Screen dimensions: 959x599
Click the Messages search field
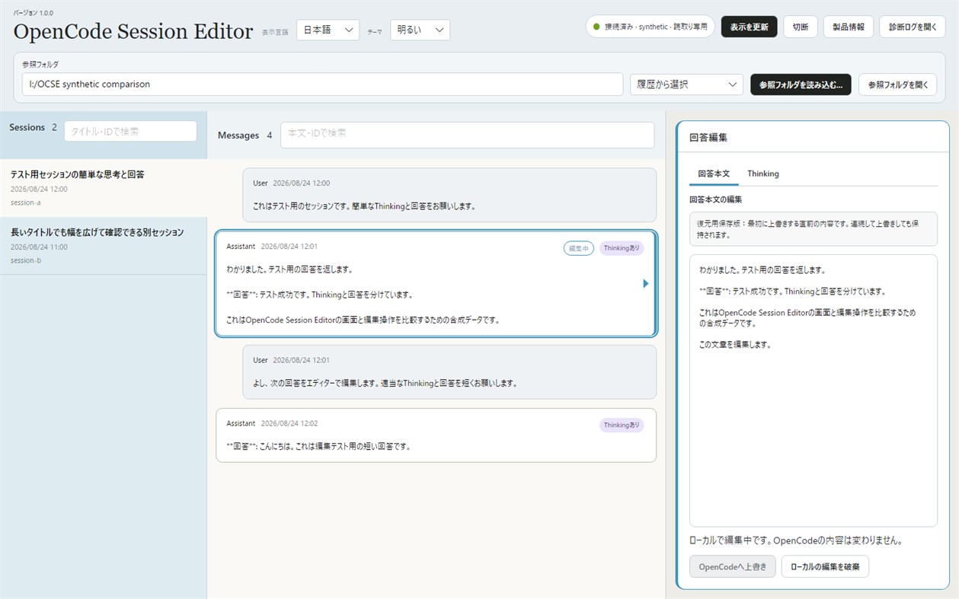[x=467, y=135]
